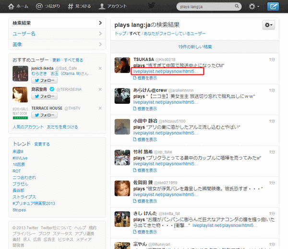
Task: Click verified badge next to 島袋聖南
Action: click(x=52, y=89)
